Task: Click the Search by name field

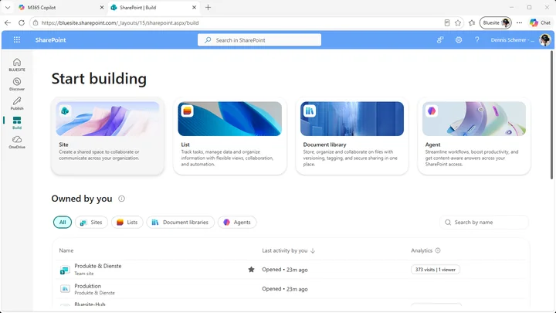Action: click(x=484, y=222)
